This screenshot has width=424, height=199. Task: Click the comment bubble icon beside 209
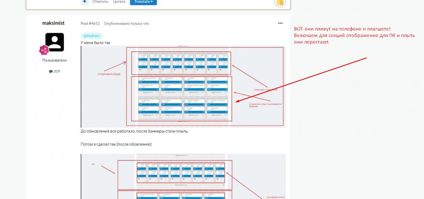[50, 71]
